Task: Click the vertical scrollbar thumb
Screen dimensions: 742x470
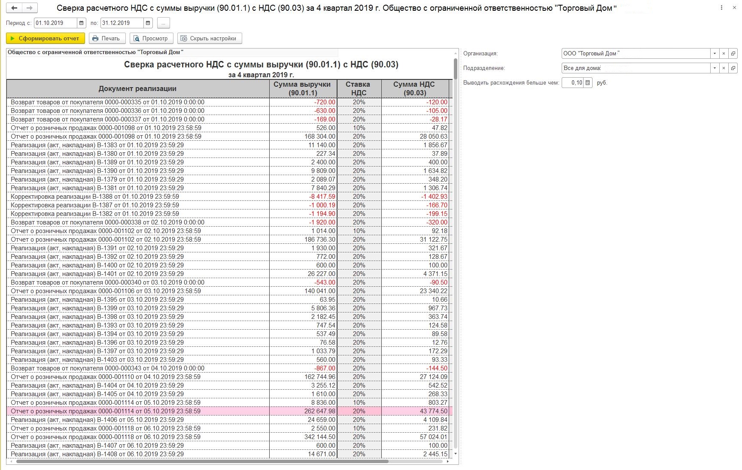Action: [x=456, y=69]
